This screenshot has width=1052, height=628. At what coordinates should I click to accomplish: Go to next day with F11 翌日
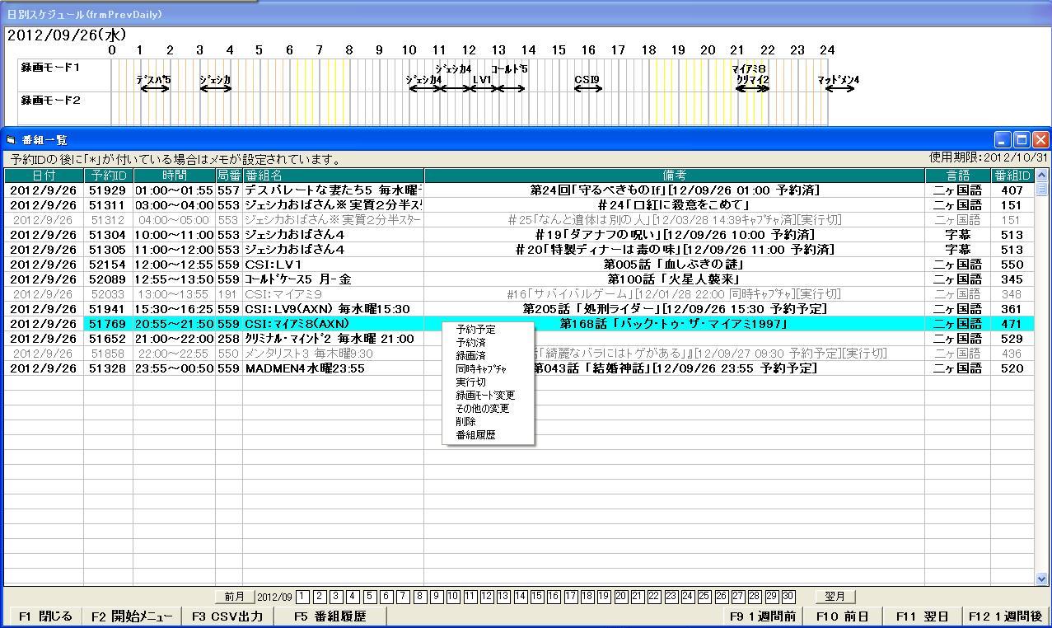pos(917,616)
